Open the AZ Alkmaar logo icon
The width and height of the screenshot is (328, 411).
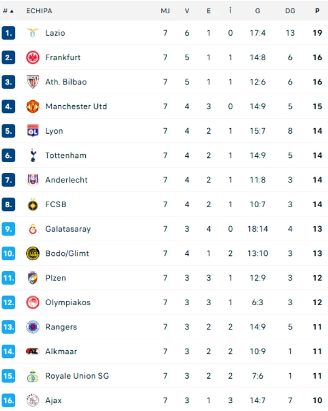point(33,351)
